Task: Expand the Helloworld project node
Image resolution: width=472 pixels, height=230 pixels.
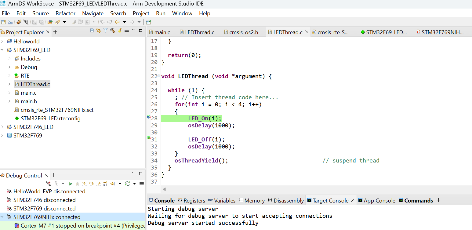Action: click(x=2, y=42)
